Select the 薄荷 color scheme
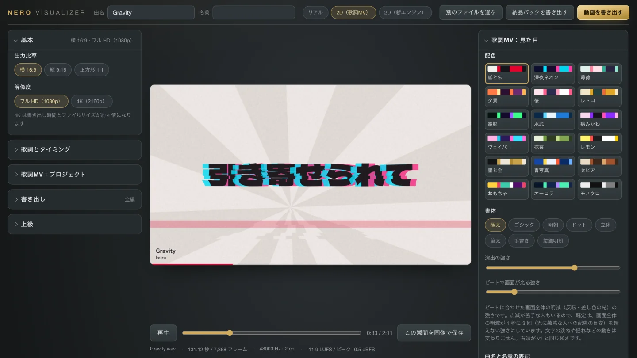This screenshot has width=637, height=358. point(599,73)
